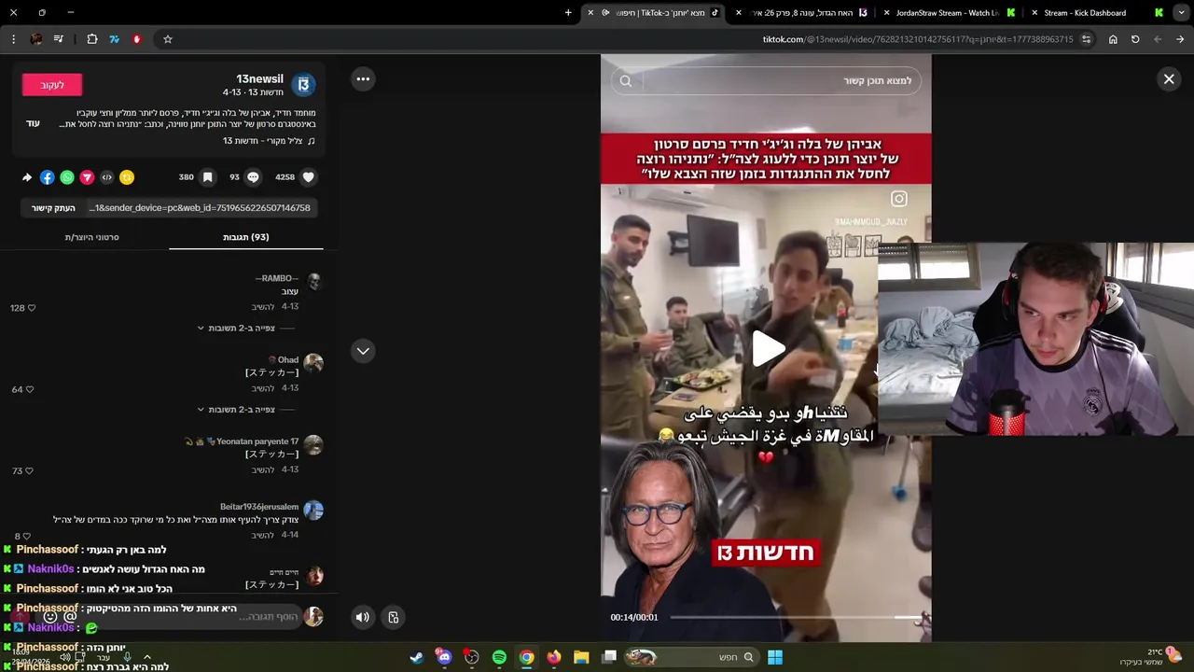Open Chrome extensions puzzle icon
This screenshot has height=672, width=1194.
coord(92,39)
